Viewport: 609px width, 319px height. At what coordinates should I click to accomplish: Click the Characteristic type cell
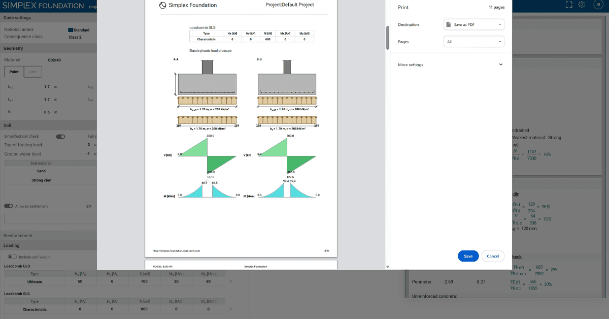pos(35,309)
